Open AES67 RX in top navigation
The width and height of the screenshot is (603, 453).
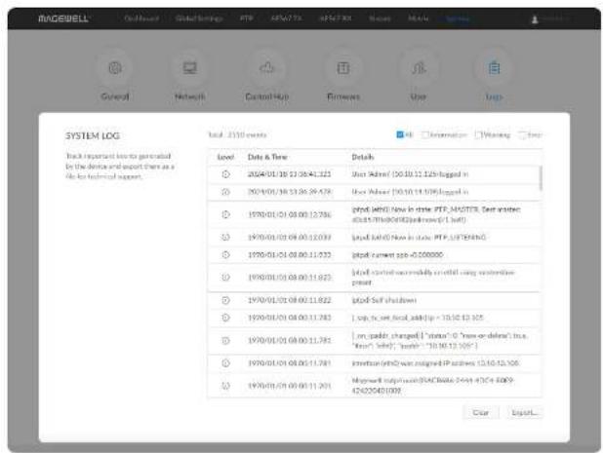pos(336,19)
